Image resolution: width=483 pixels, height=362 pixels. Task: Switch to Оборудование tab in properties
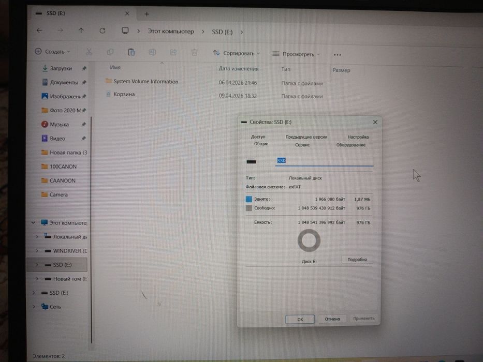pyautogui.click(x=351, y=145)
